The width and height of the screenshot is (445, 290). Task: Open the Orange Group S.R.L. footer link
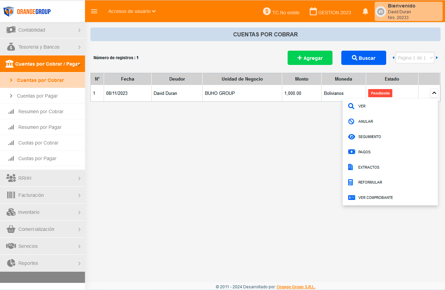pos(296,287)
